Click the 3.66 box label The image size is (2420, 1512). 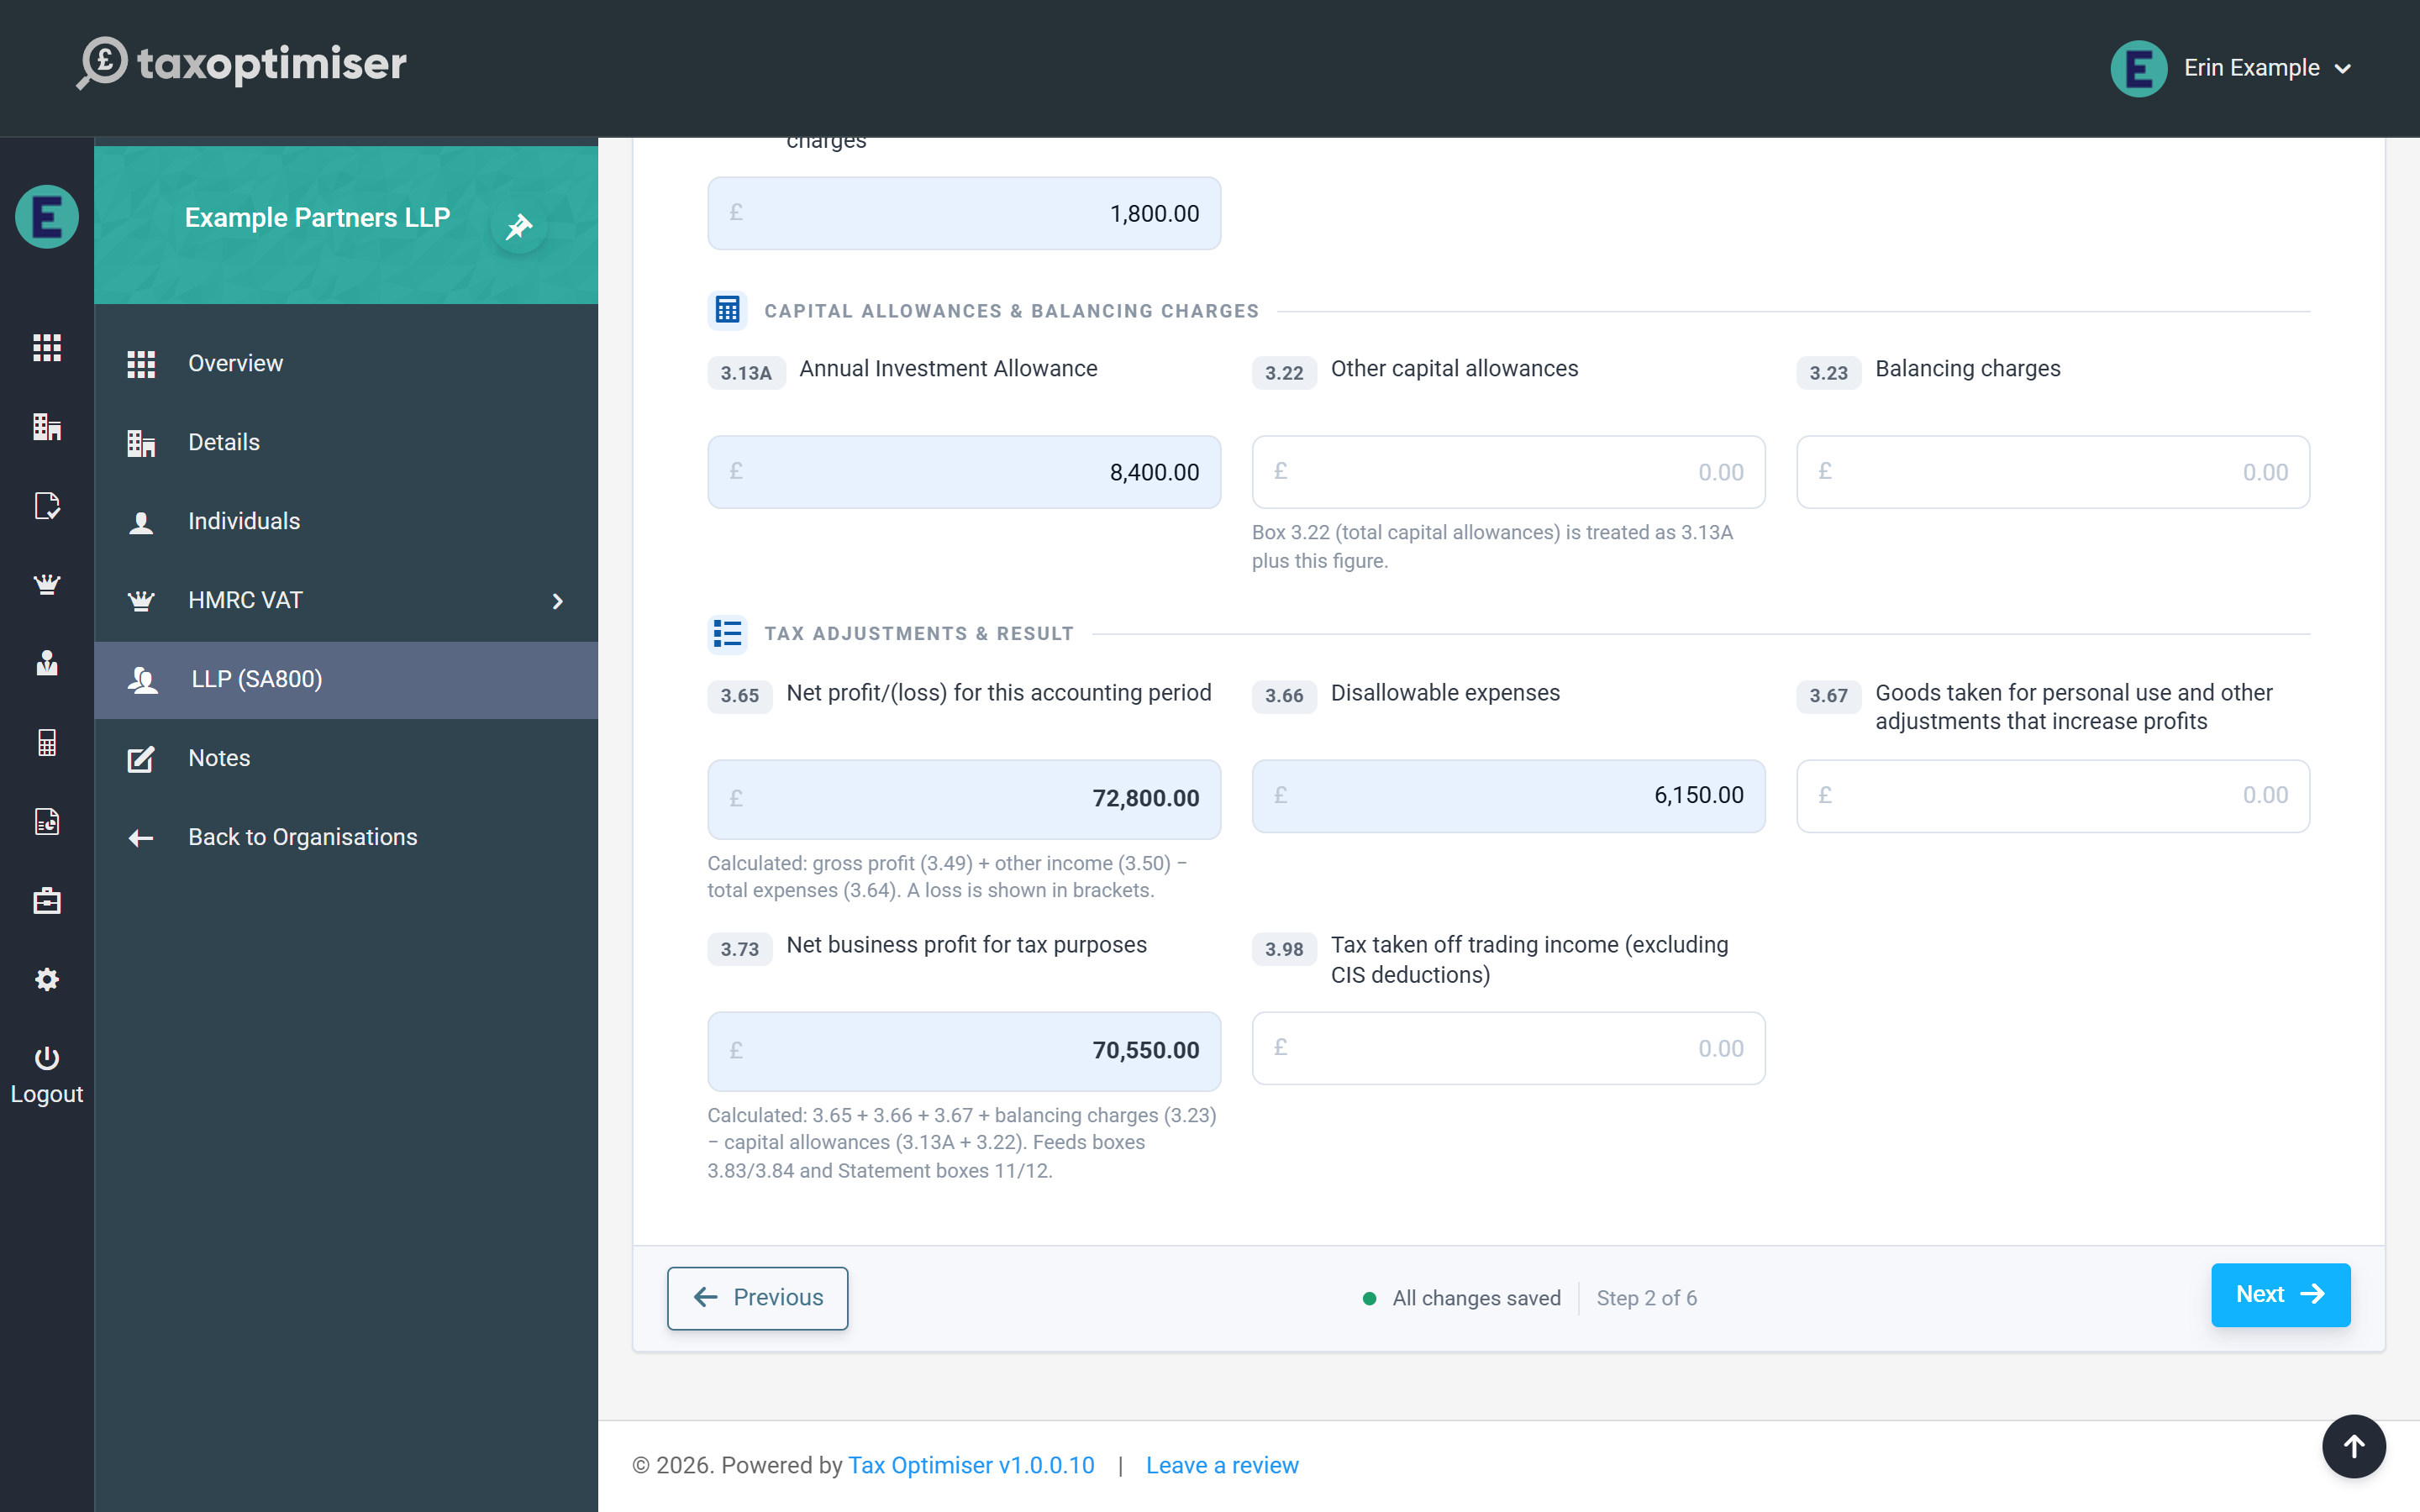pyautogui.click(x=1284, y=696)
